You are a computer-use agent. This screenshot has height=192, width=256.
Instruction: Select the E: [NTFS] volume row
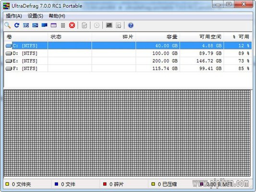pyautogui.click(x=128, y=61)
